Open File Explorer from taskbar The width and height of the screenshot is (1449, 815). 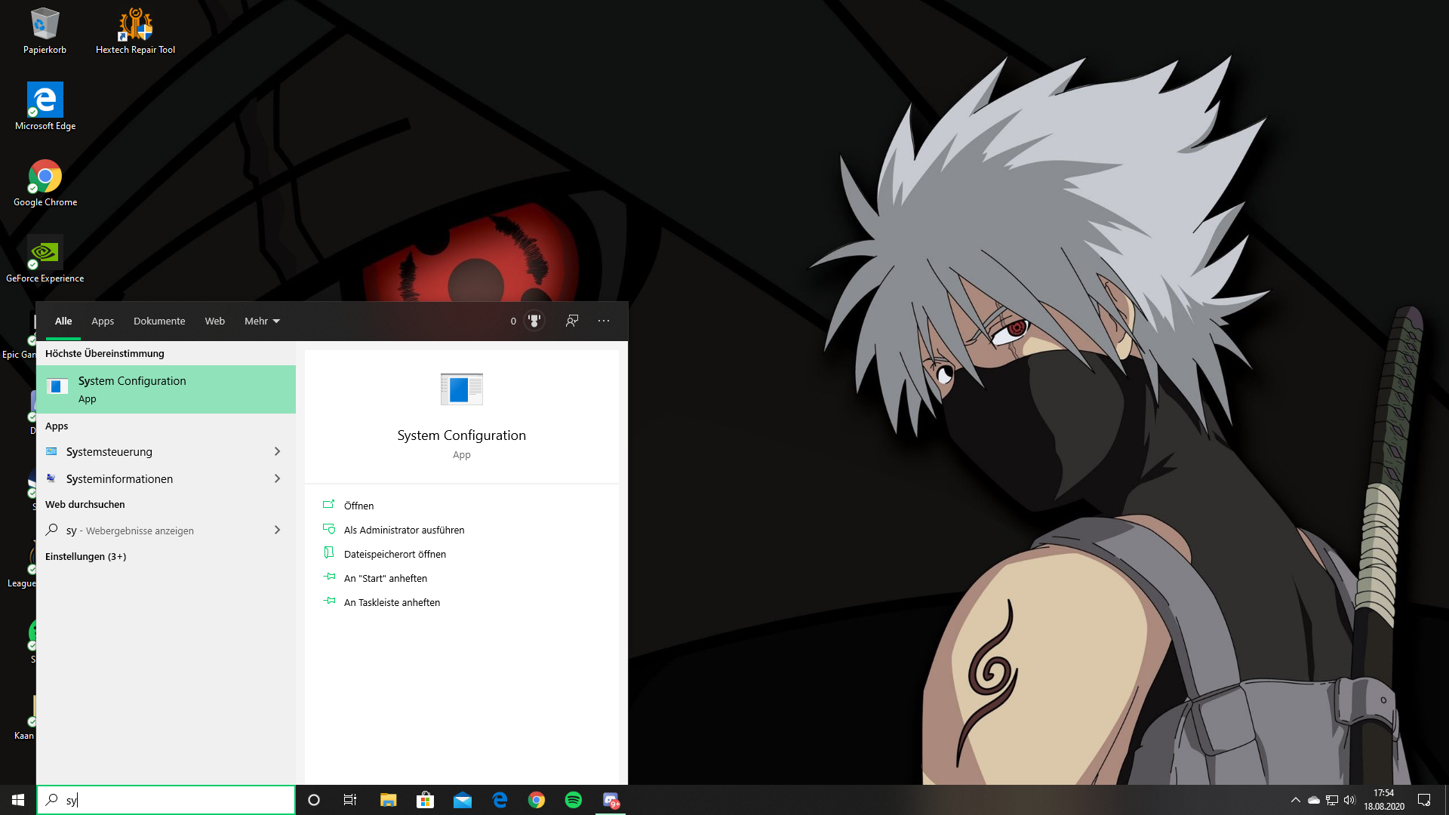[x=388, y=800]
